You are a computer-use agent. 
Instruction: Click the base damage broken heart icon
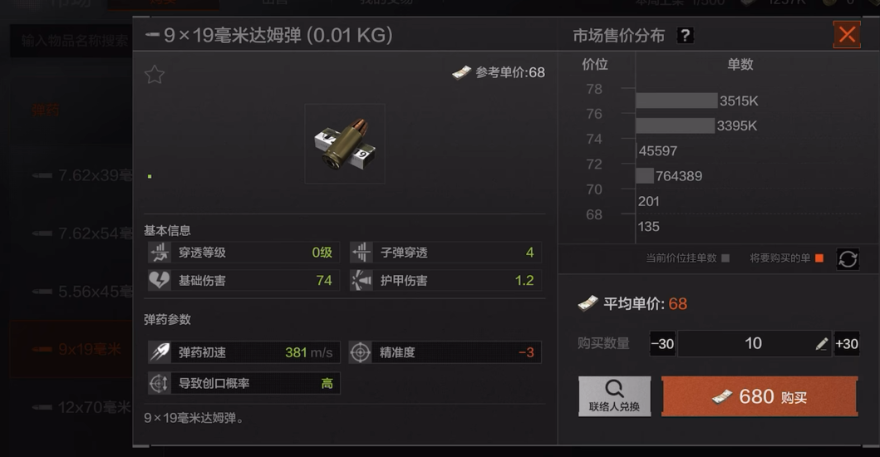pos(160,280)
